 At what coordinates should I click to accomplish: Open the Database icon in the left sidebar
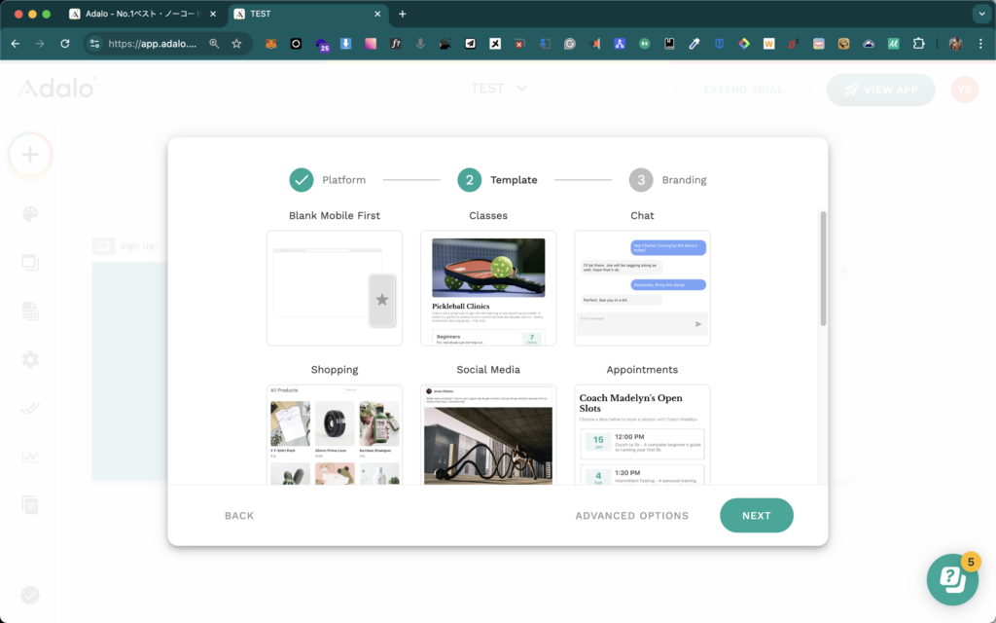30,311
